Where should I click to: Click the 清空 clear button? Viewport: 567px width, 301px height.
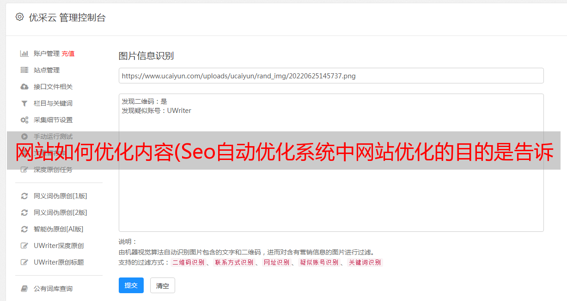pyautogui.click(x=163, y=285)
